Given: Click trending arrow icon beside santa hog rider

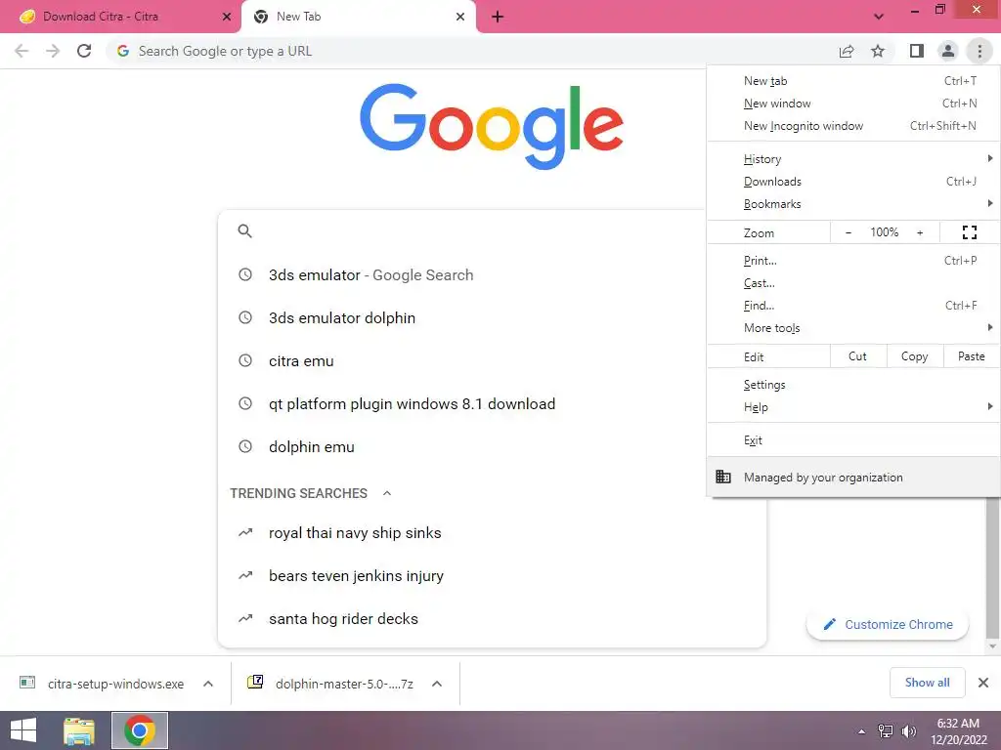Looking at the screenshot, I should (x=245, y=618).
